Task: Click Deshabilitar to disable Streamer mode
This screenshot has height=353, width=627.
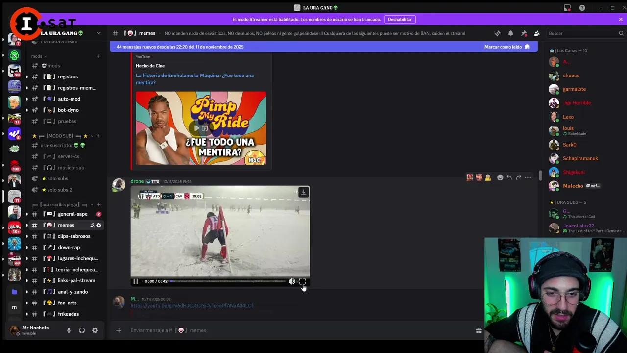Action: (400, 19)
